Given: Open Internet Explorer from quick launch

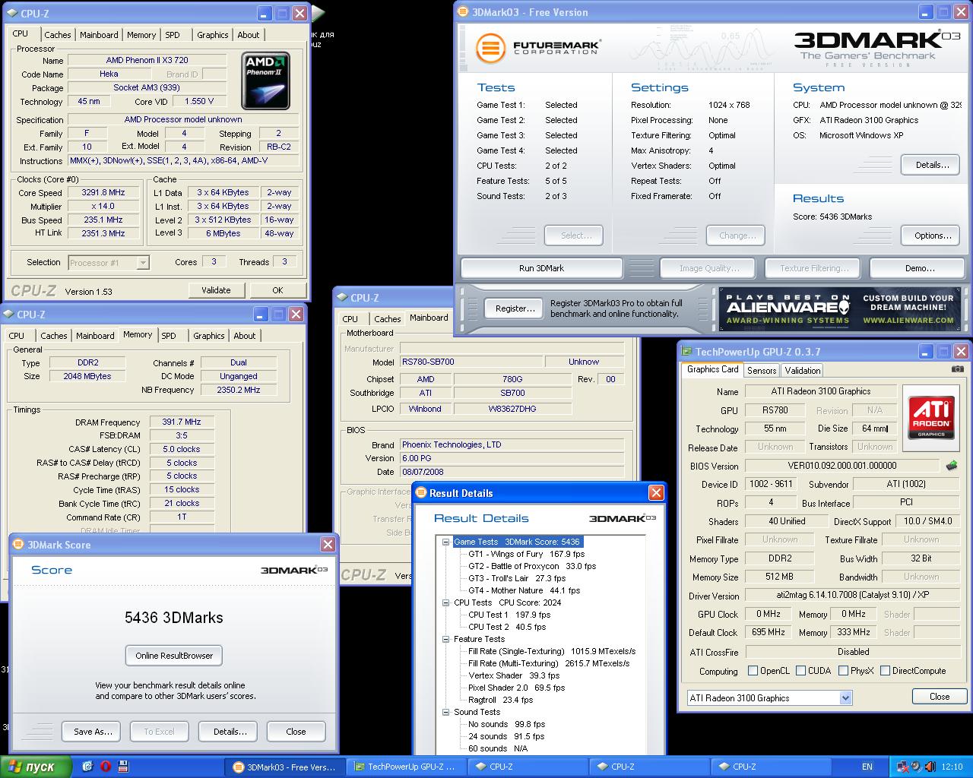Looking at the screenshot, I should (87, 767).
